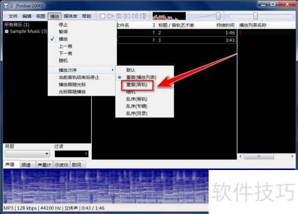This screenshot has width=298, height=214.
Task: Select 乱序(目录) playback order
Action: [145, 114]
